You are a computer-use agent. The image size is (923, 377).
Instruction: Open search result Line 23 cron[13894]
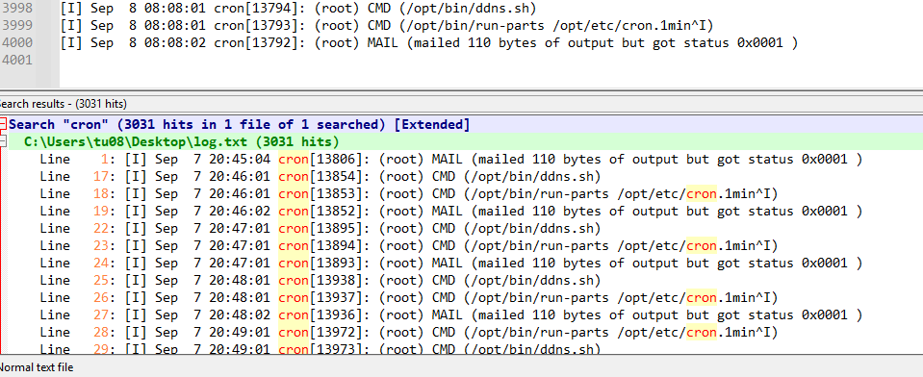(x=409, y=246)
